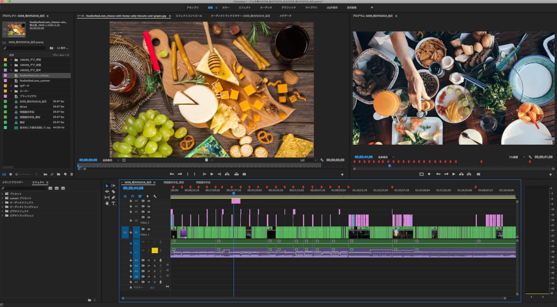Screen dimensions: 557x307
Task: Hide track V5 with its eye icon
Action: coord(149,201)
